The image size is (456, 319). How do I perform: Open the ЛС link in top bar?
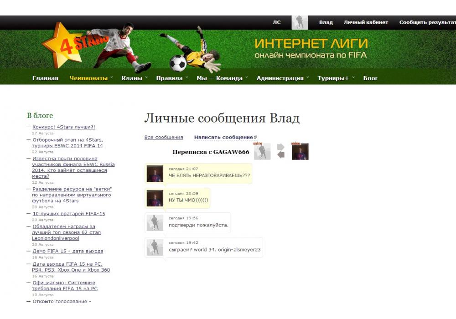pos(277,22)
